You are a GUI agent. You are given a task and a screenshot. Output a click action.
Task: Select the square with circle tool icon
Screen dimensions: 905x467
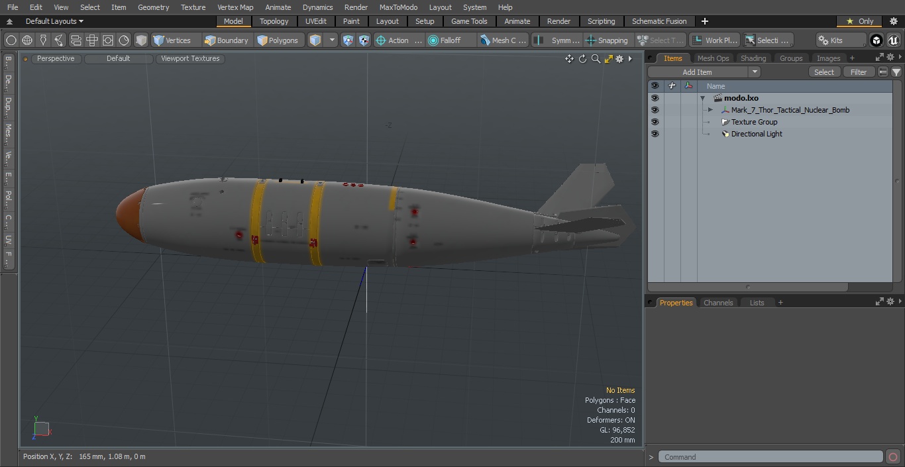(x=108, y=40)
